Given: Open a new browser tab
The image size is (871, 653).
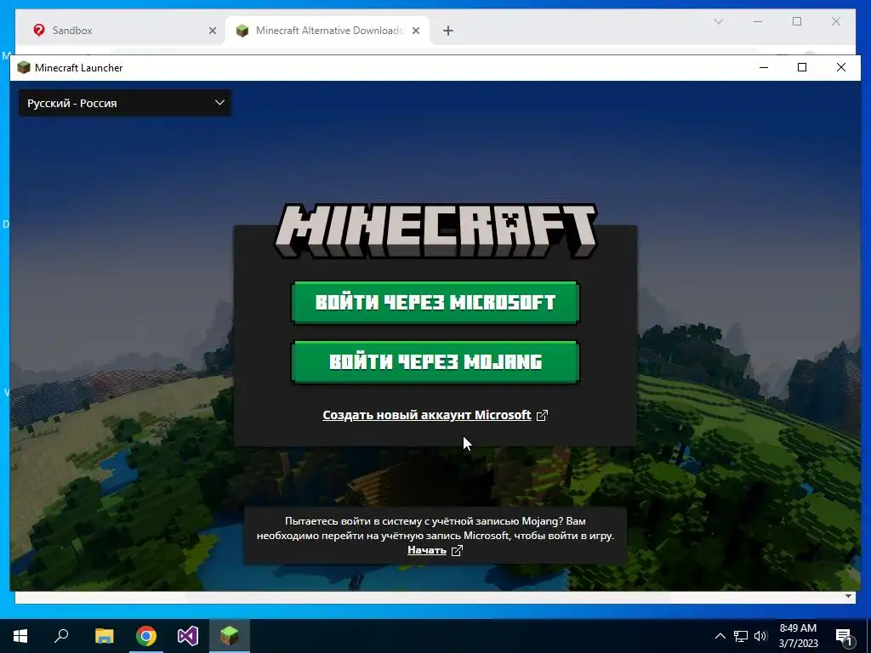Looking at the screenshot, I should pos(448,31).
